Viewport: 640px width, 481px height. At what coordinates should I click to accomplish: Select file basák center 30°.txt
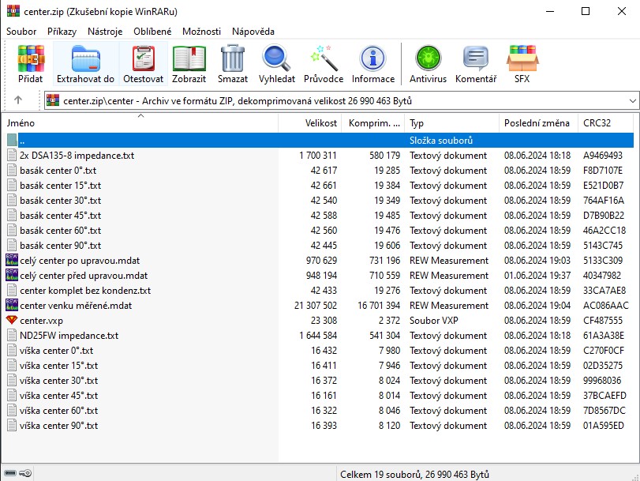tap(61, 201)
